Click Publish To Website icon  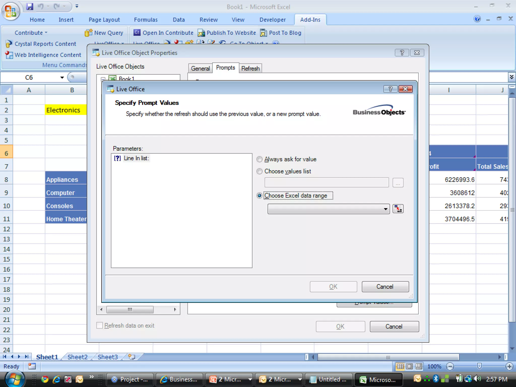201,33
